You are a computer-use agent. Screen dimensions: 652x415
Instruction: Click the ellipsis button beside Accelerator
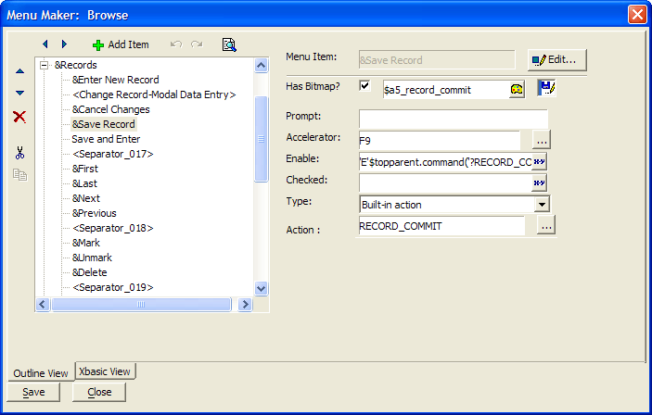(x=542, y=140)
